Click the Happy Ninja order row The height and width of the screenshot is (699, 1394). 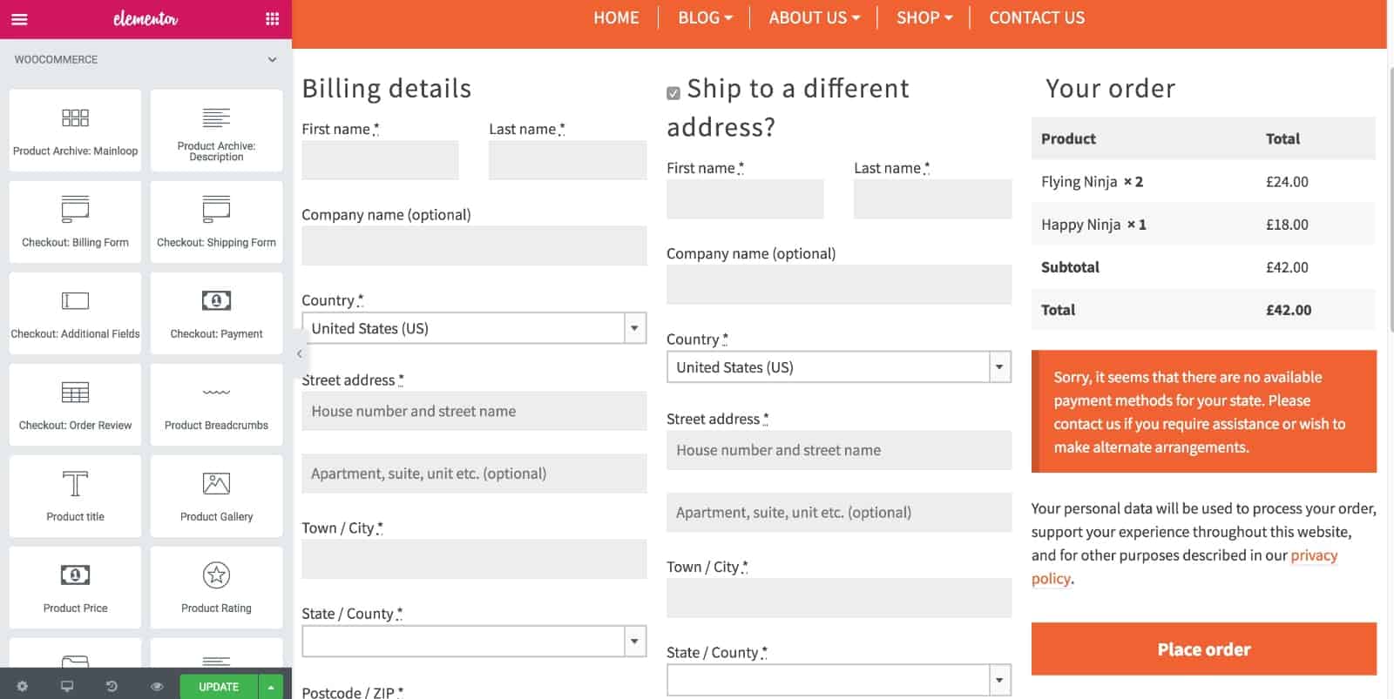click(1203, 224)
